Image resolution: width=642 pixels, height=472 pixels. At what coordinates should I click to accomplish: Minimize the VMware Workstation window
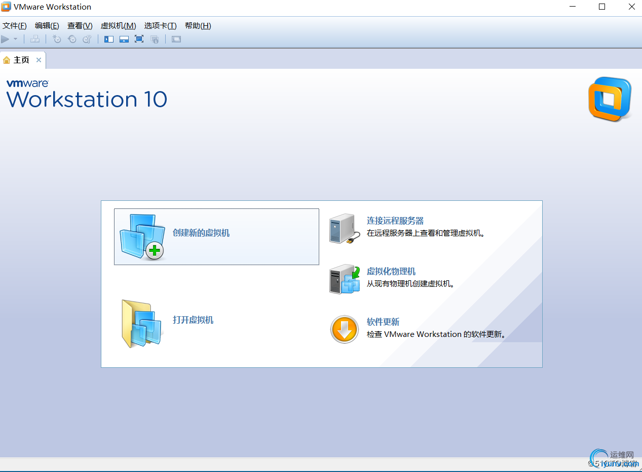[x=573, y=7]
